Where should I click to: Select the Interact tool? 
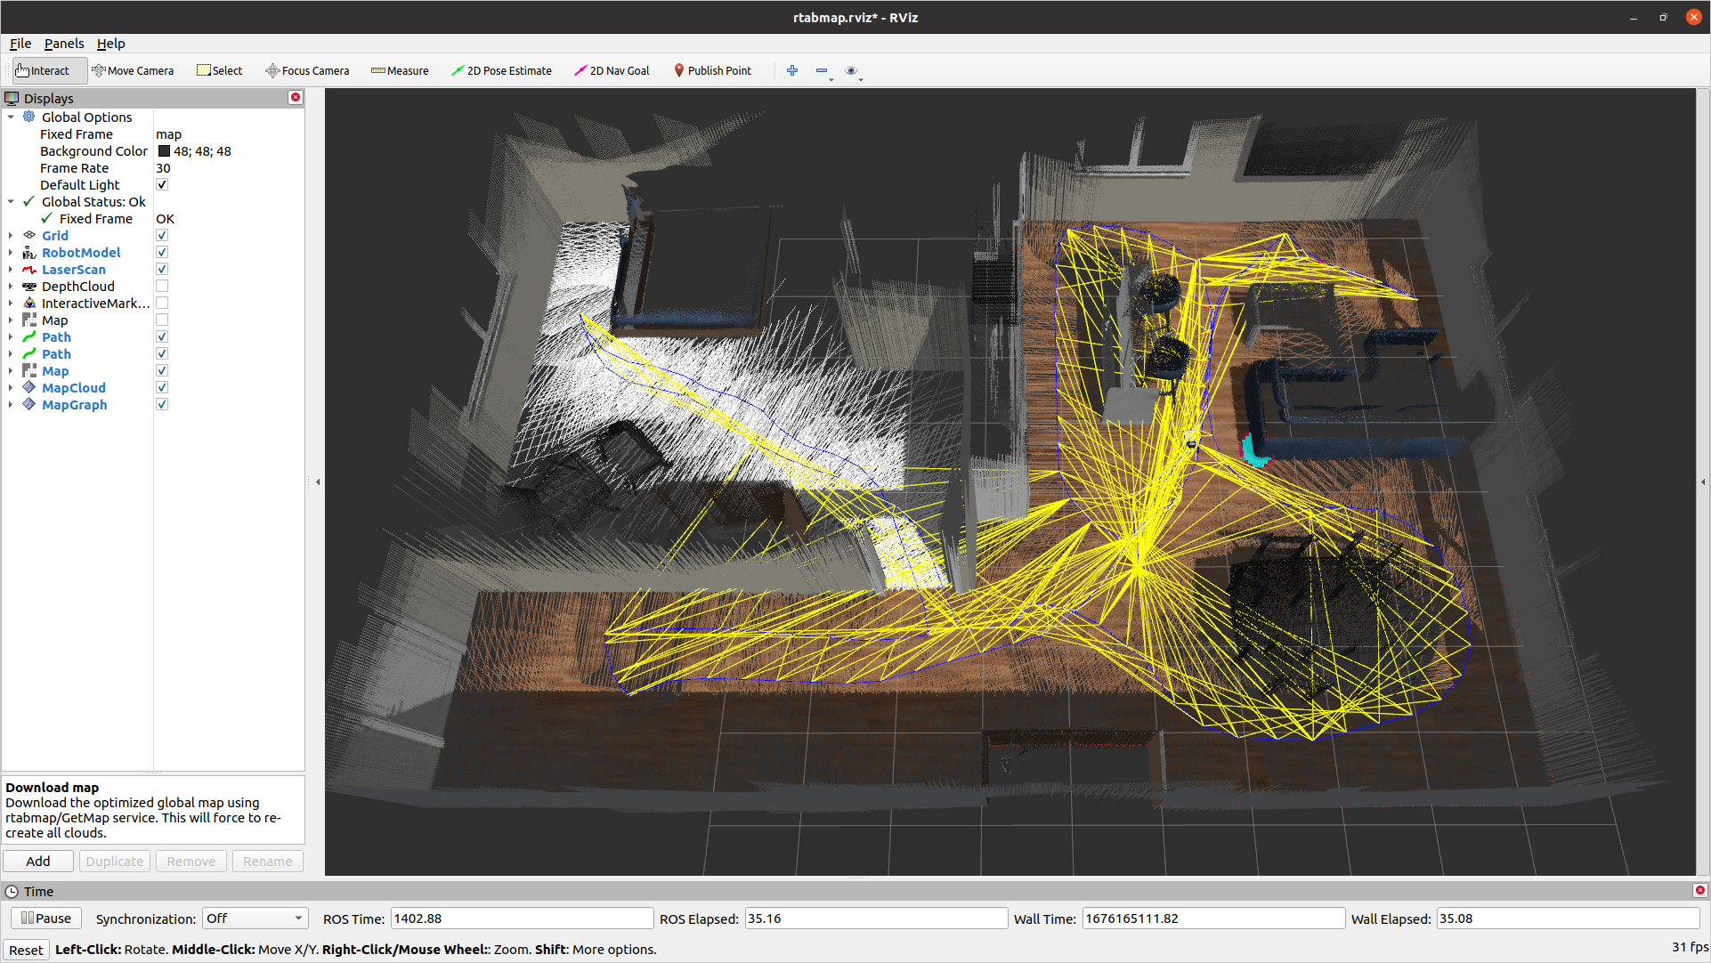[49, 70]
